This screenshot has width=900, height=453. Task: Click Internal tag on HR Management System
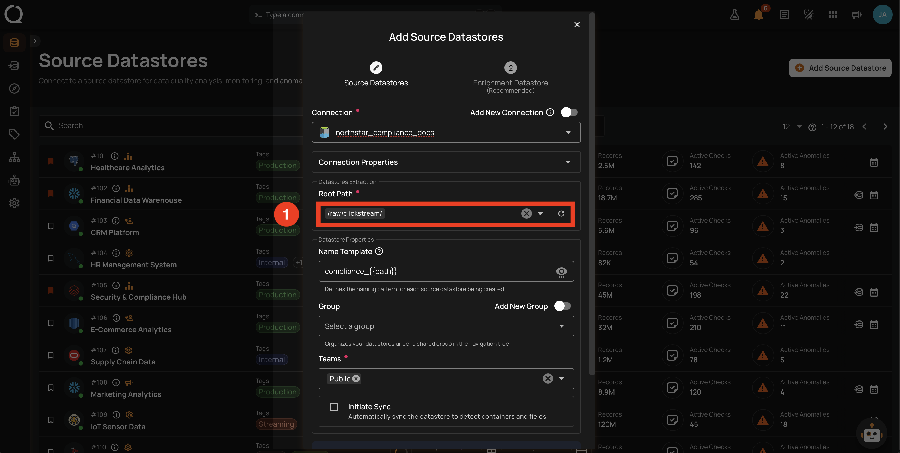point(271,262)
